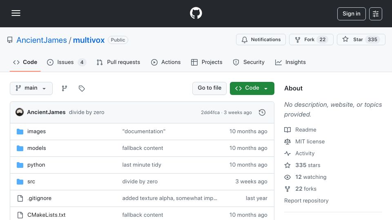Screen dimensions: 392x220
Task: Open AncientJames author link in commit row
Action: (x=46, y=112)
